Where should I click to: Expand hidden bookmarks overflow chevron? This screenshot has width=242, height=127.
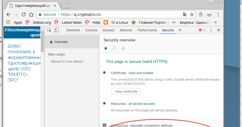click(x=216, y=22)
